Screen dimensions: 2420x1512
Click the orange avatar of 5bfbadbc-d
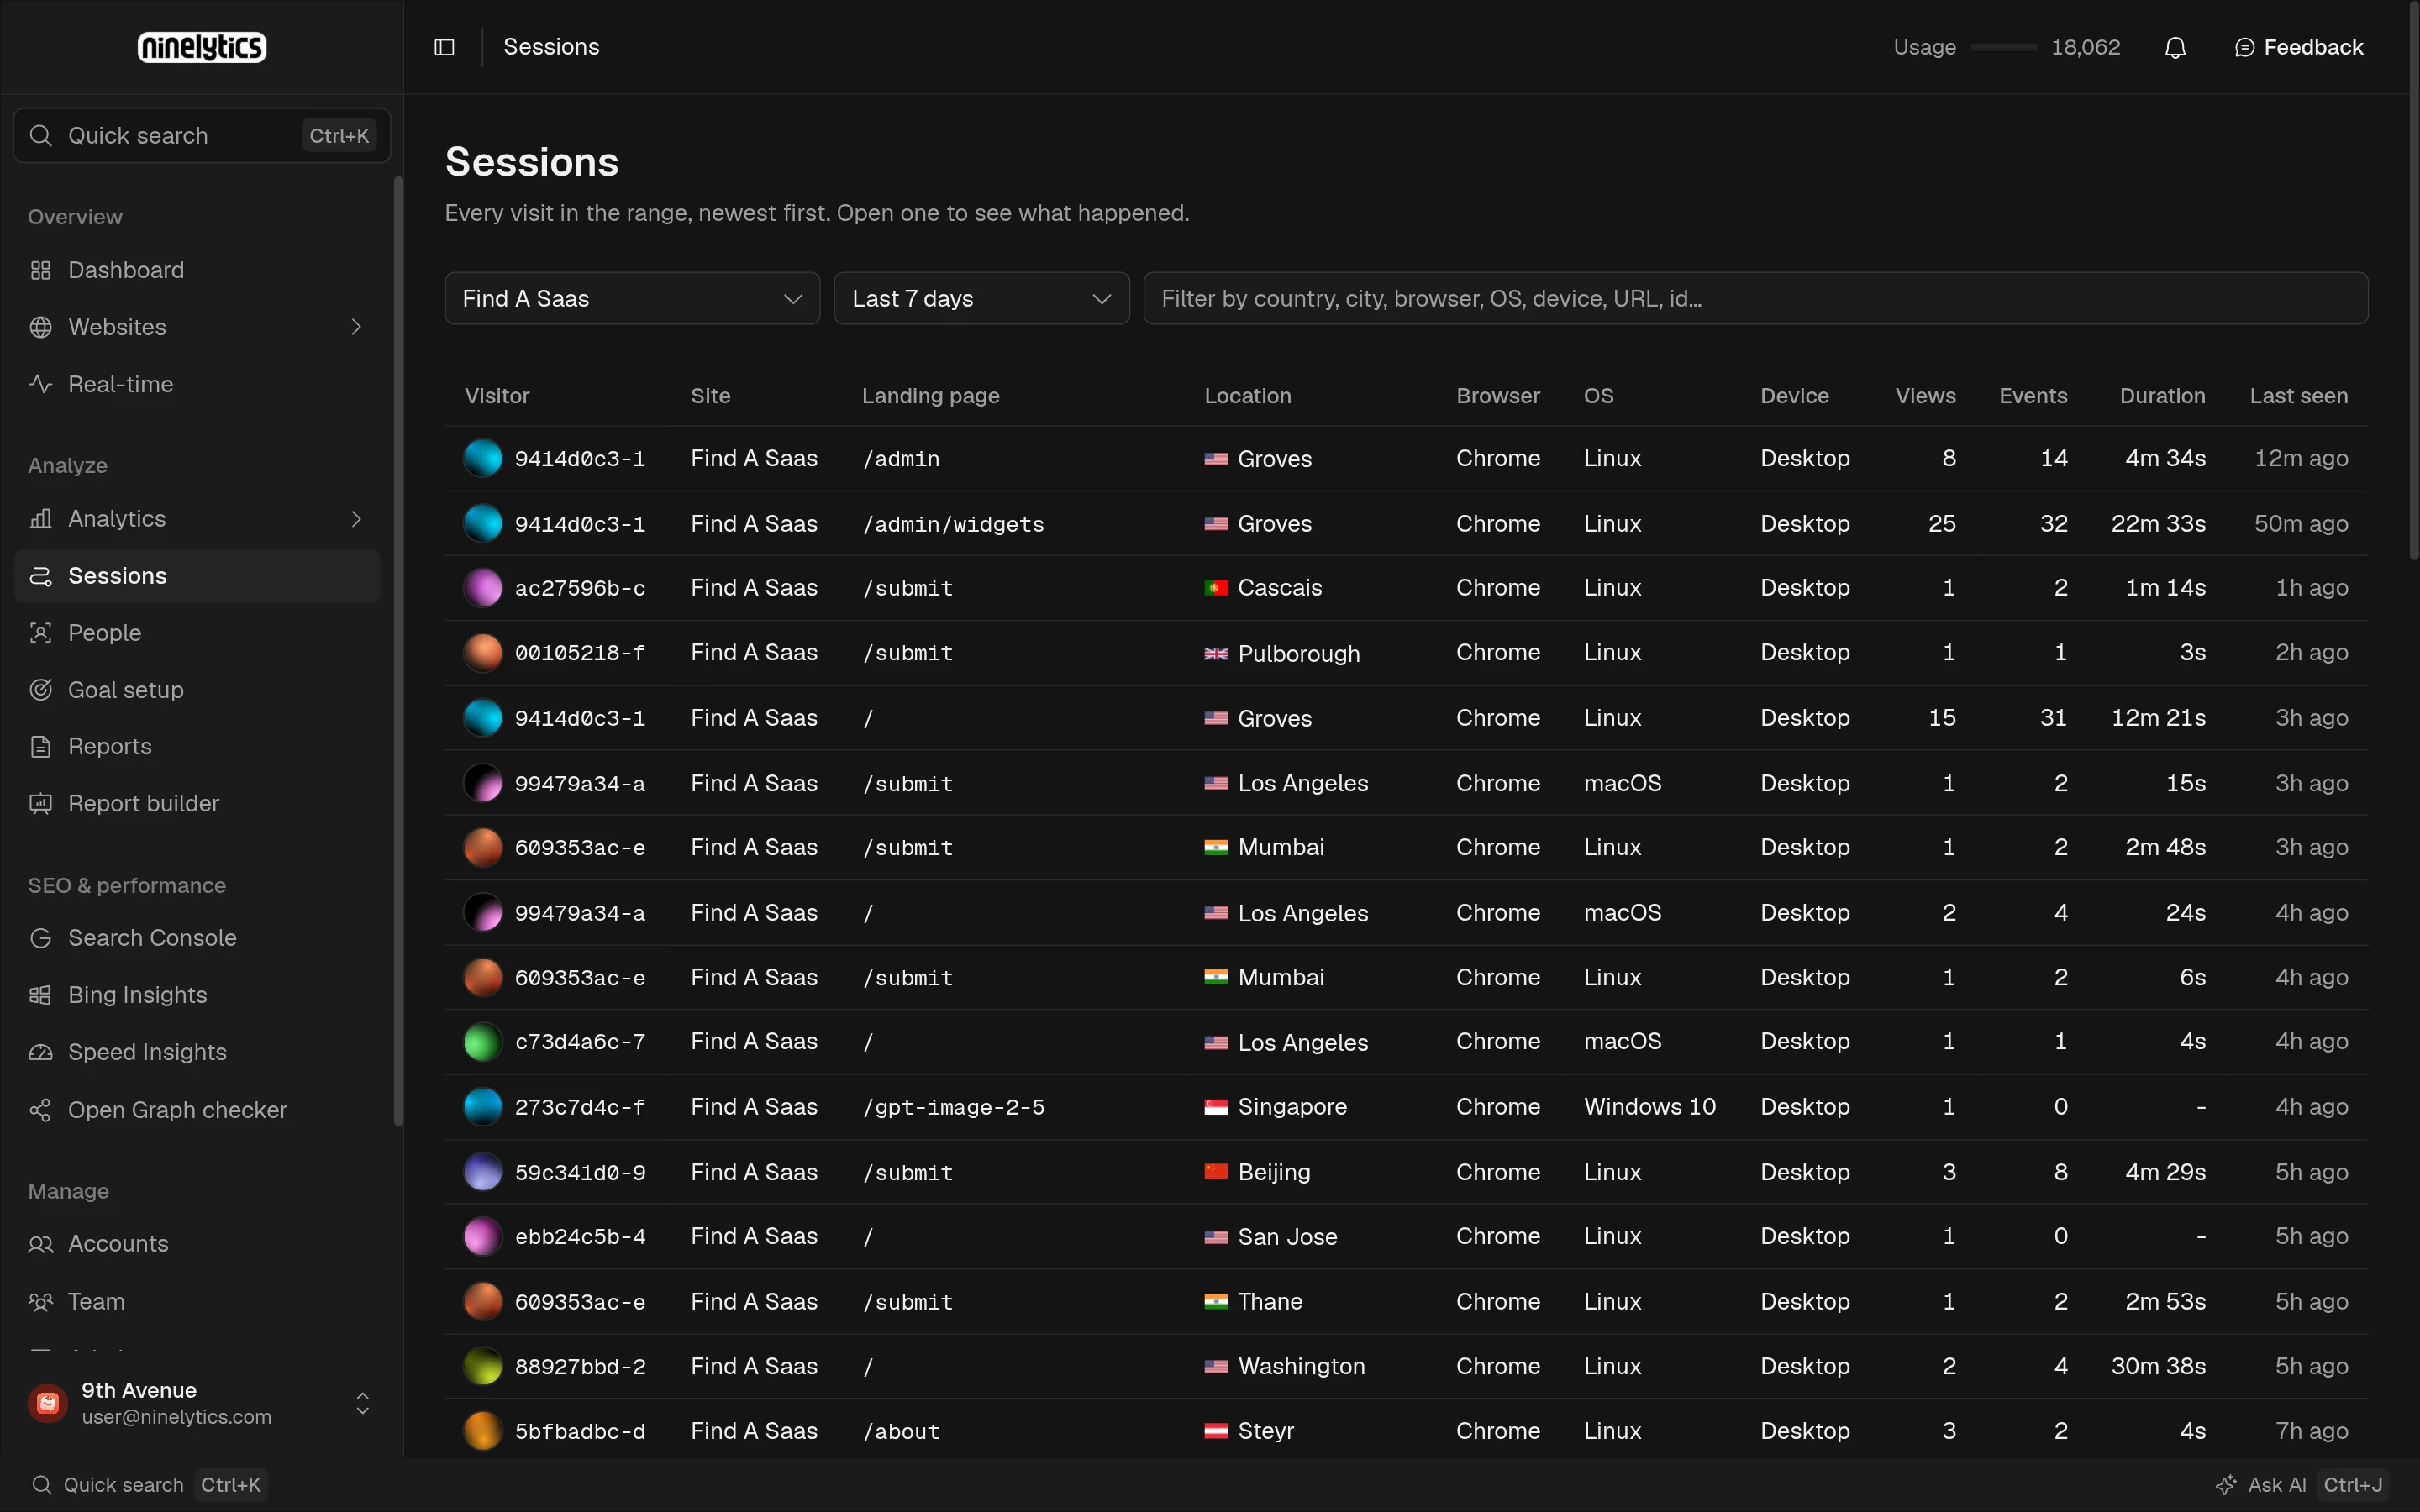pos(482,1431)
